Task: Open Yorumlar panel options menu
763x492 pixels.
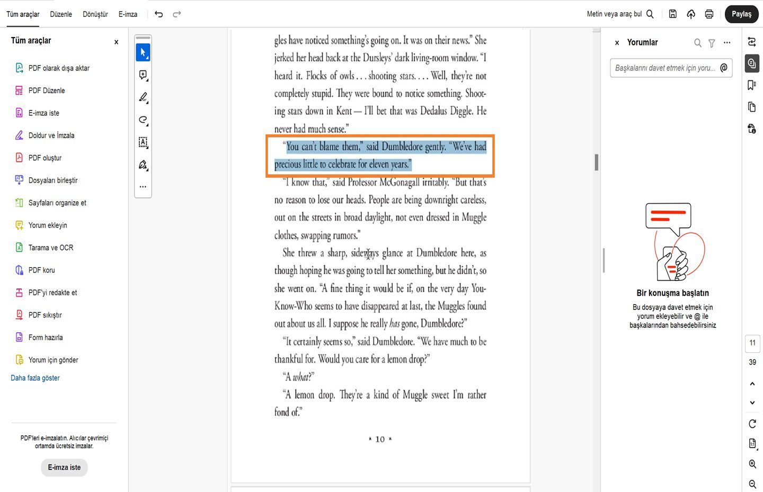Action: click(727, 43)
